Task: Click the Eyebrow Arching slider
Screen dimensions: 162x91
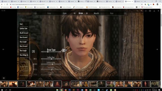Action: point(51,64)
